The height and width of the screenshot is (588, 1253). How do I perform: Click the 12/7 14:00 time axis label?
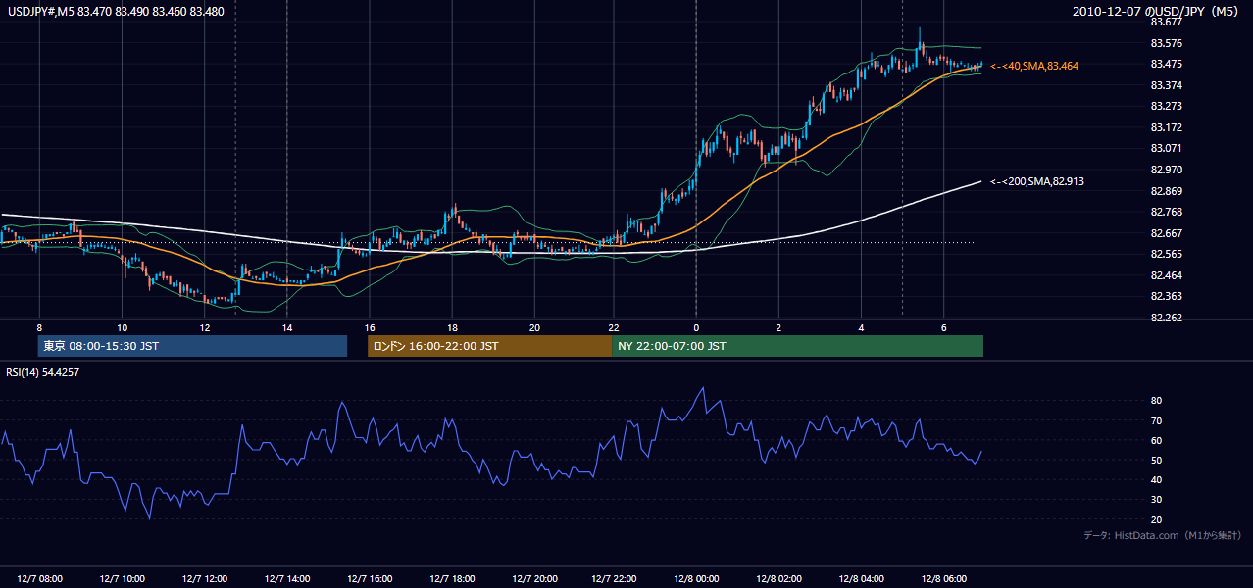tap(286, 579)
